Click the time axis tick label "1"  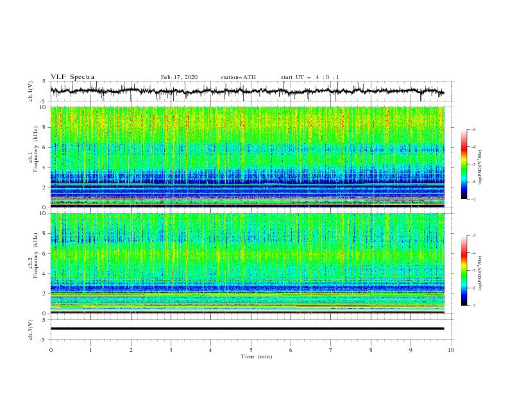(90, 350)
